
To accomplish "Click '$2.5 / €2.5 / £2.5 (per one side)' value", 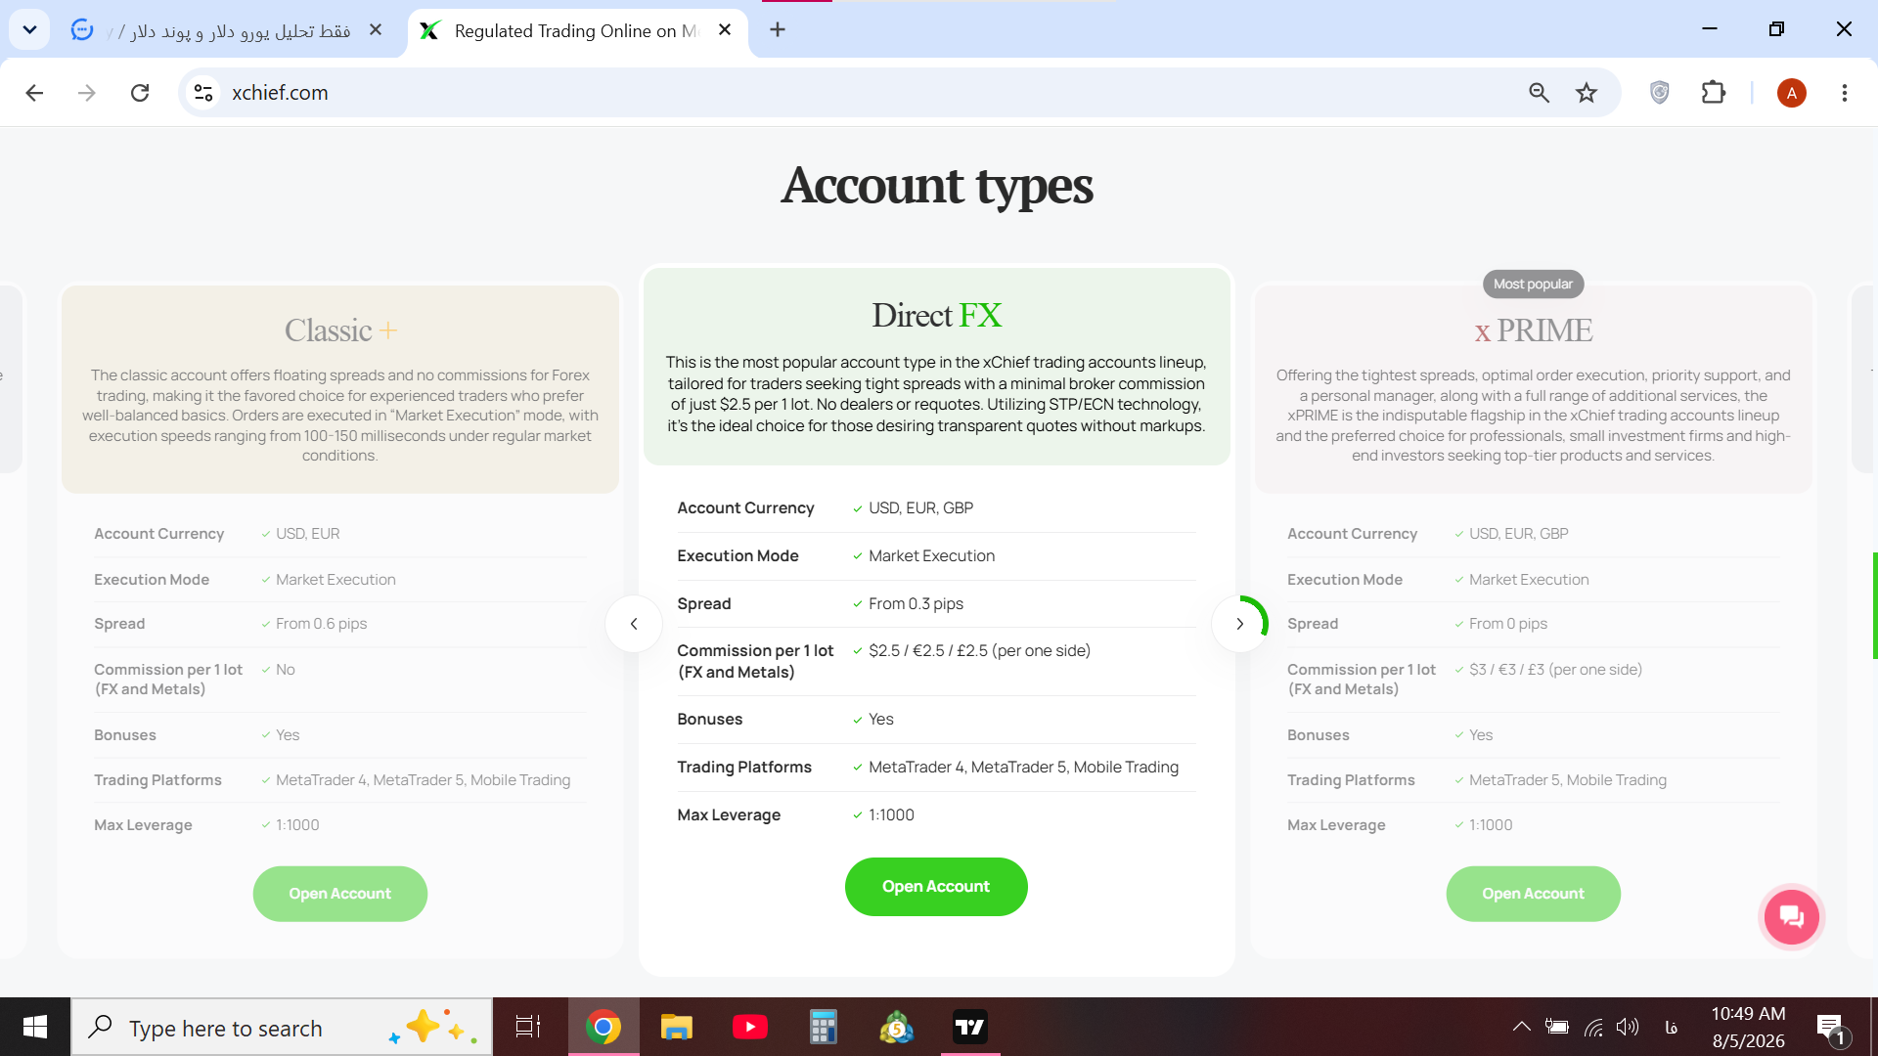I will pyautogui.click(x=979, y=651).
